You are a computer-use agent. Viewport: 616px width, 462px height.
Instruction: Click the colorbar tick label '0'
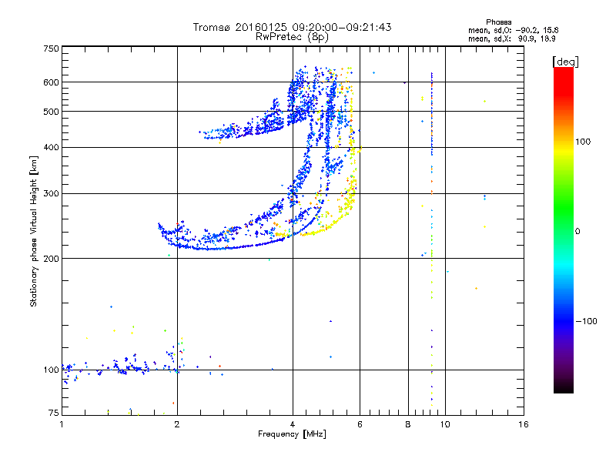tap(577, 231)
